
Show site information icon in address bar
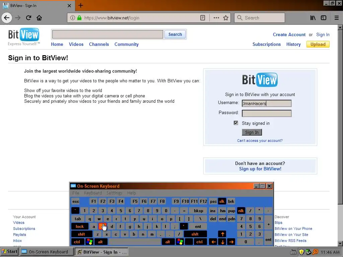[73, 18]
